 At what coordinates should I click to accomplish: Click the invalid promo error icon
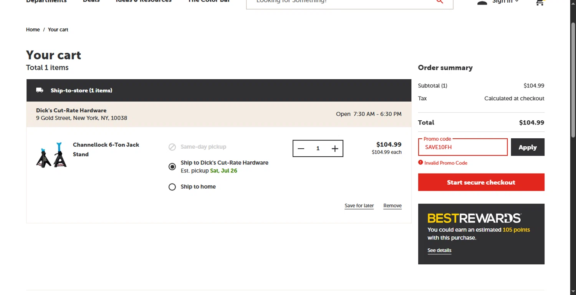click(x=420, y=162)
